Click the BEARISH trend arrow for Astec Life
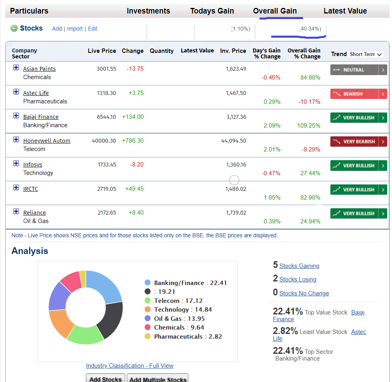 click(x=383, y=94)
